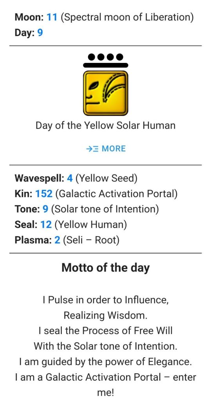Open Wavespell number 4 link
This screenshot has height=402, width=207.
coord(70,178)
